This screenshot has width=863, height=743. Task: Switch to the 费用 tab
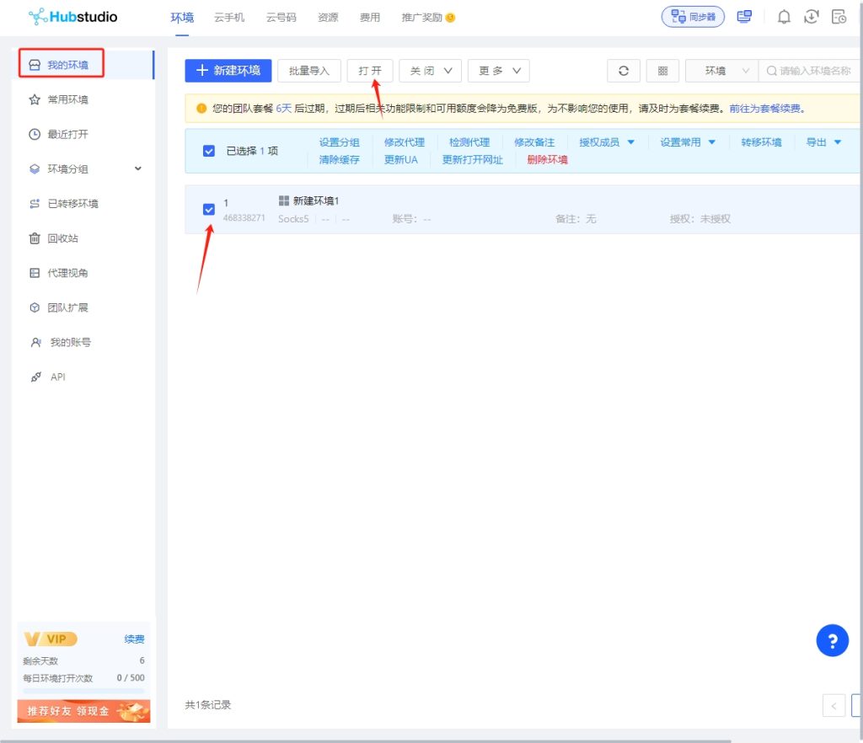tap(370, 17)
